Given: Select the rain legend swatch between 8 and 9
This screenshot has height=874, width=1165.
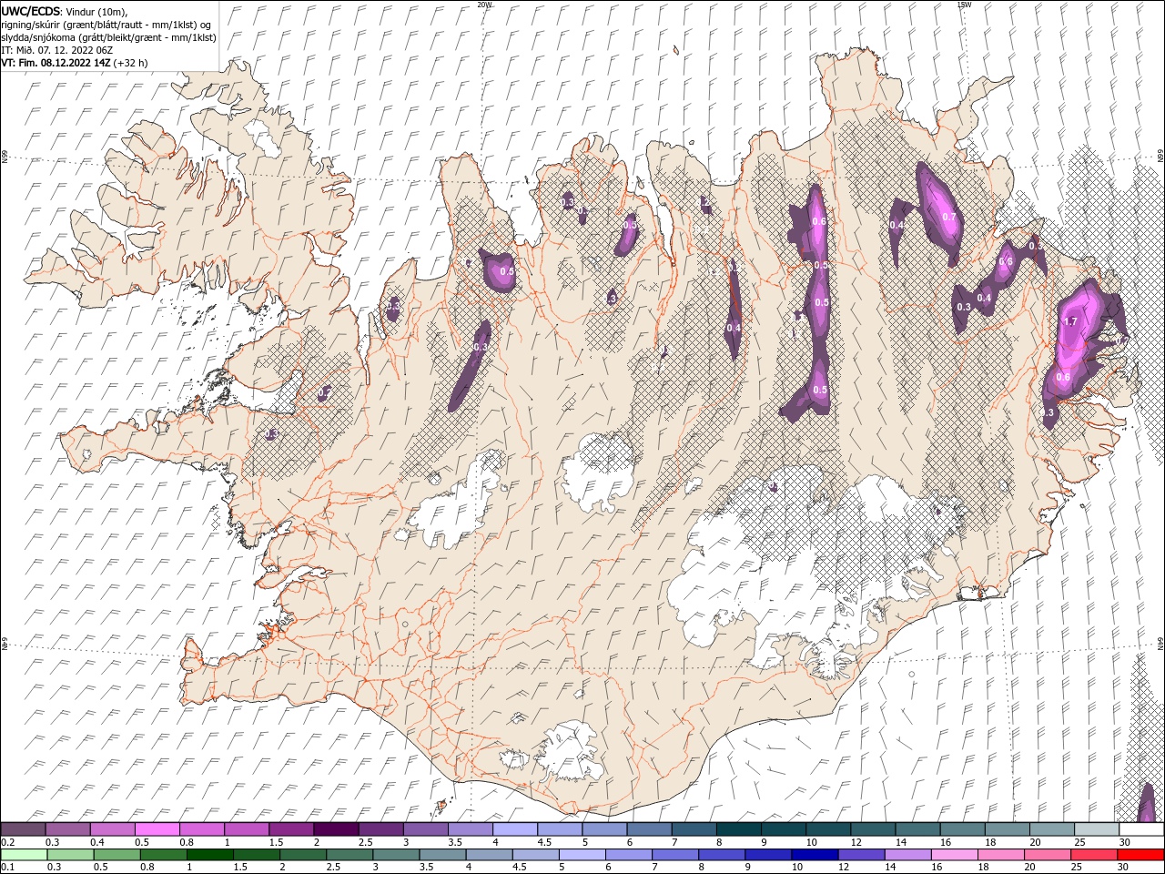Looking at the screenshot, I should pos(722,855).
